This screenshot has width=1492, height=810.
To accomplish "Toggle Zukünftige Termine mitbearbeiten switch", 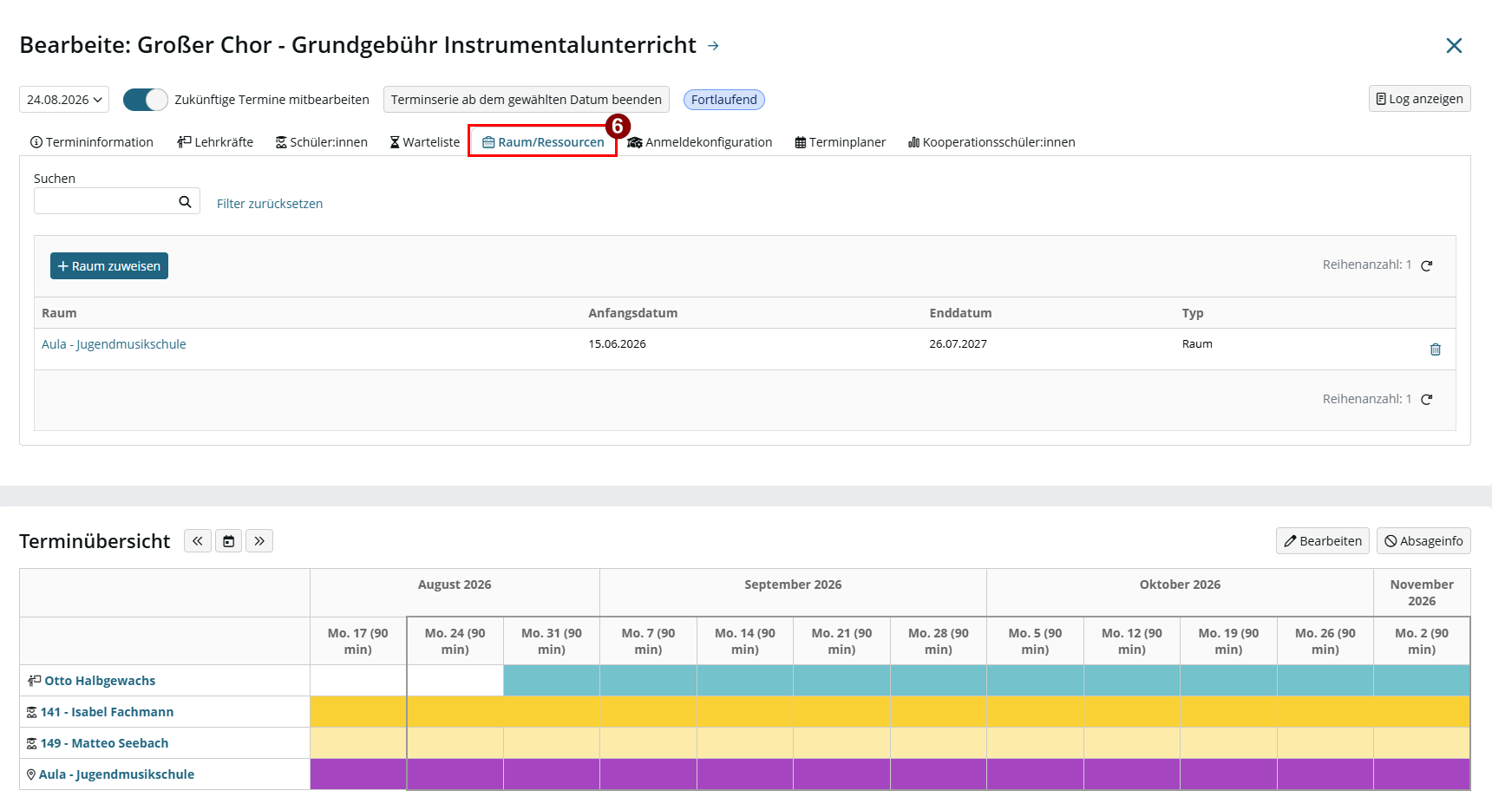I will click(x=145, y=100).
